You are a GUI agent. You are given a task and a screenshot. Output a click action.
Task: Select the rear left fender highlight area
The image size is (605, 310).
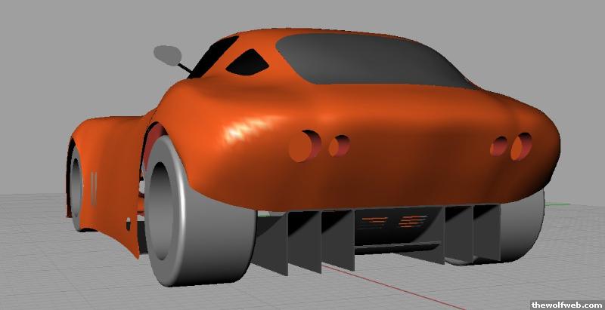(x=242, y=132)
